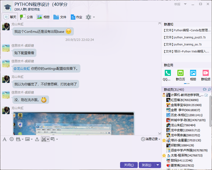Click the member list vertical scrollbar
The height and width of the screenshot is (170, 212).
tap(210, 111)
